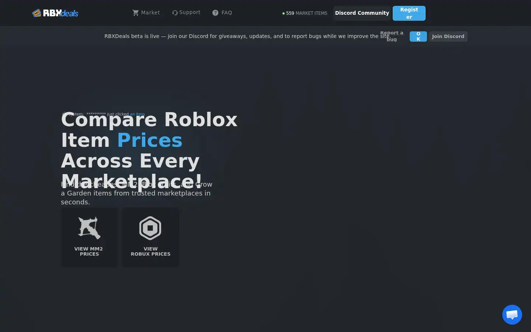Open the Discord Community button
The width and height of the screenshot is (531, 332).
coord(362,13)
